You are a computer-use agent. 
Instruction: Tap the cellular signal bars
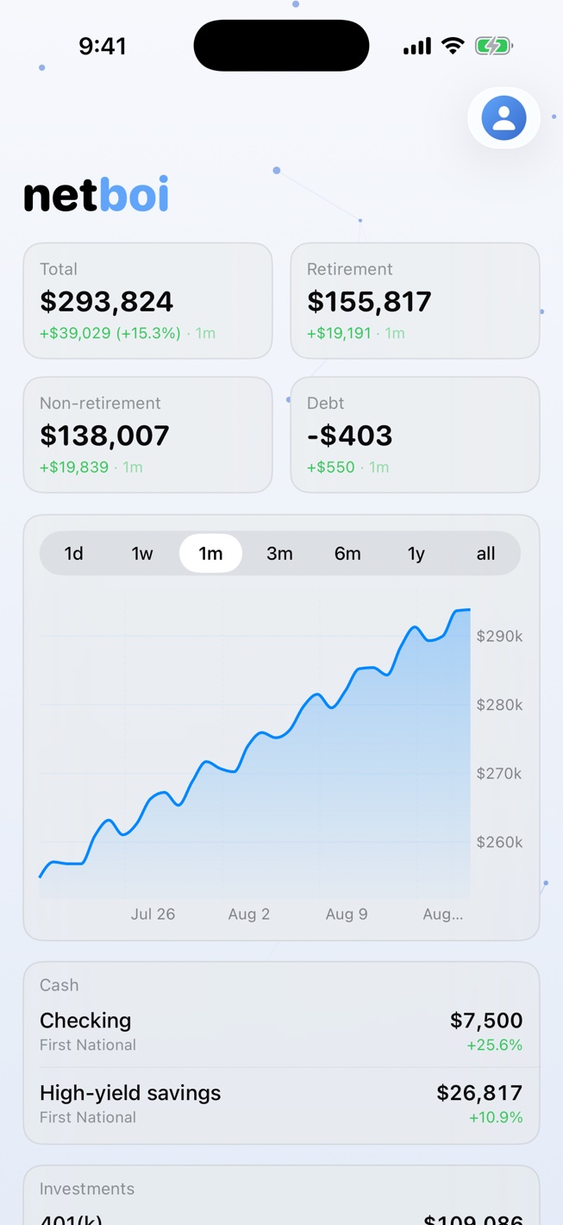[x=417, y=47]
